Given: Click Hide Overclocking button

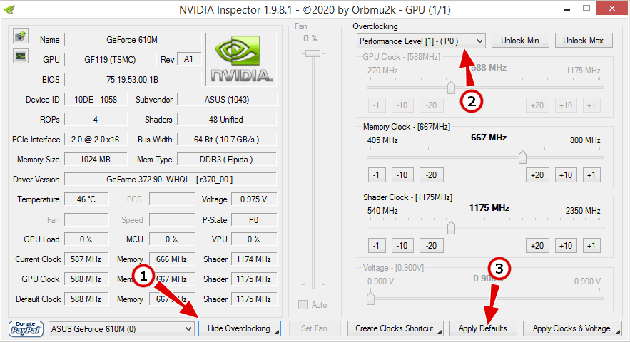Looking at the screenshot, I should [239, 328].
